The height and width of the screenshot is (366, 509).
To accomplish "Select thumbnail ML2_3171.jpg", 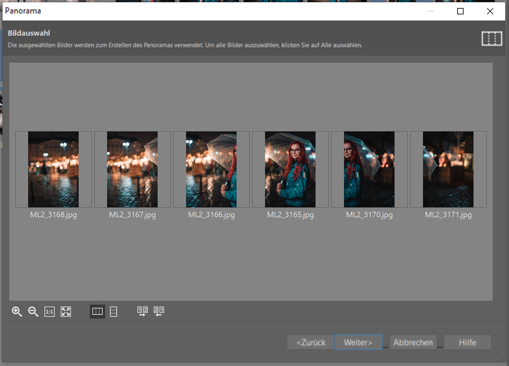I will pos(448,169).
